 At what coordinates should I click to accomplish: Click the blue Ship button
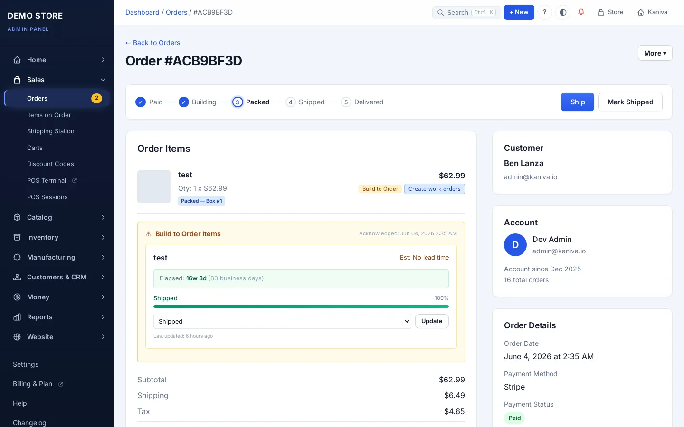578,102
